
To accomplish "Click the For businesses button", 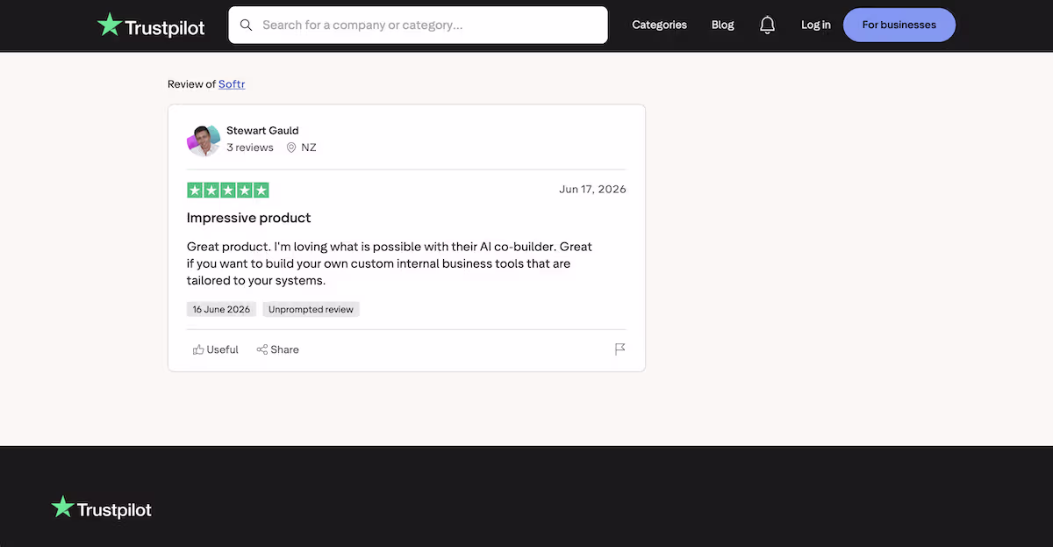I will [899, 25].
